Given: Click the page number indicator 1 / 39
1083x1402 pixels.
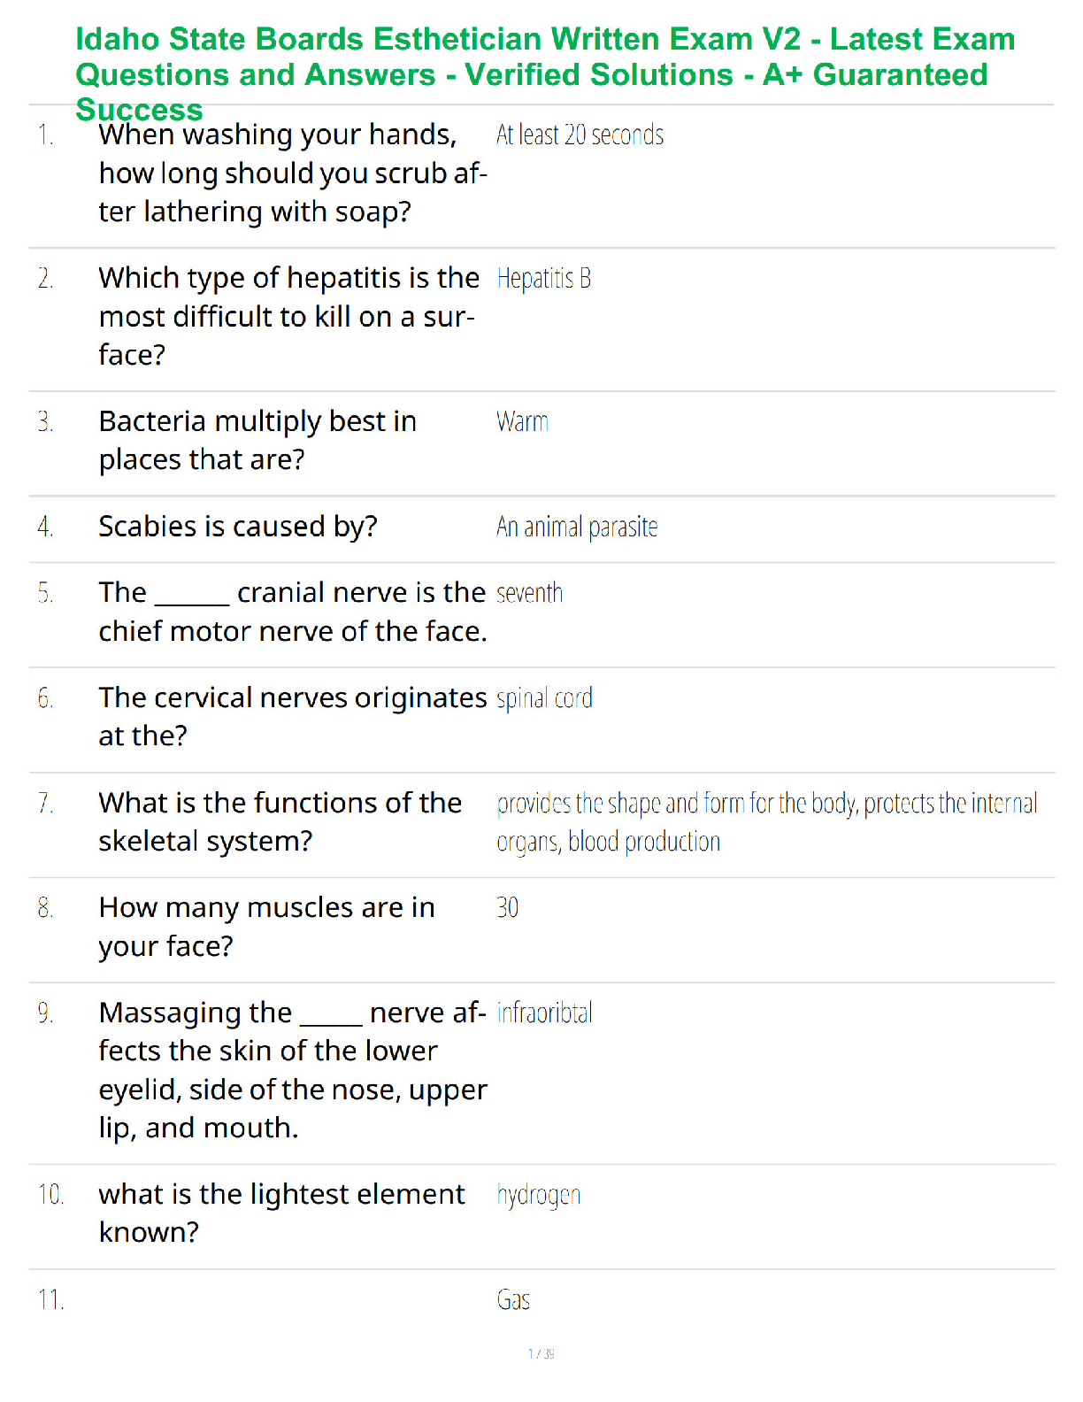Looking at the screenshot, I should (x=541, y=1353).
